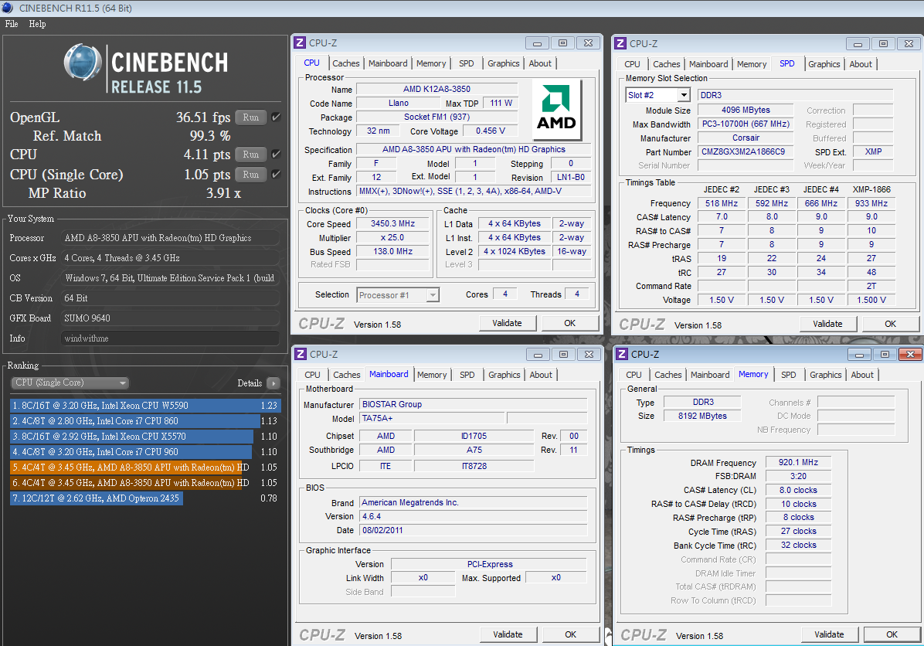The height and width of the screenshot is (646, 924).
Task: Toggle the CPU test checkbox
Action: (x=276, y=155)
